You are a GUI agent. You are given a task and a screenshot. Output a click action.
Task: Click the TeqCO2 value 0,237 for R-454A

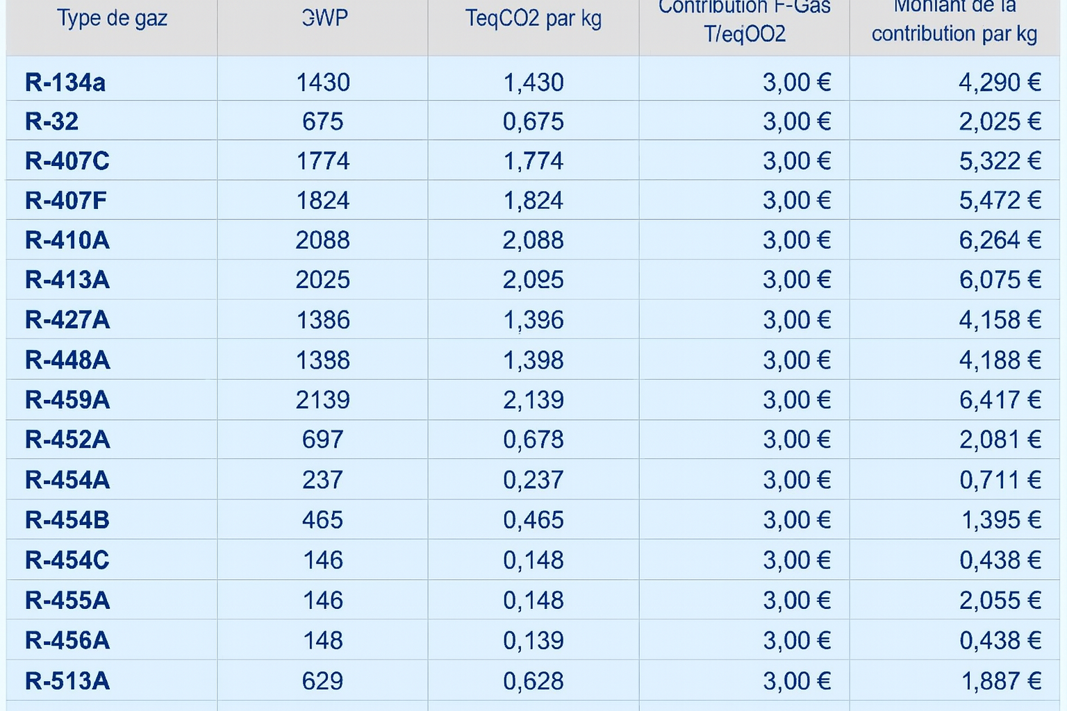click(x=533, y=480)
